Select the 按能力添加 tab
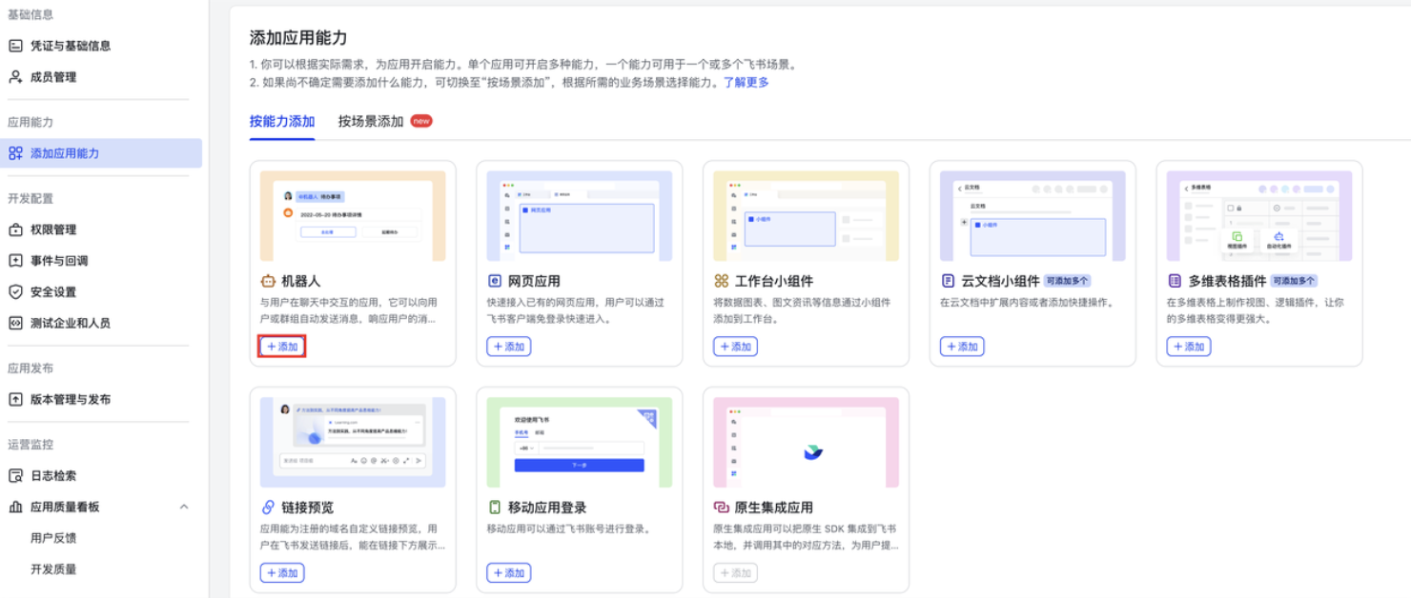Viewport: 1411px width, 598px height. (x=280, y=122)
